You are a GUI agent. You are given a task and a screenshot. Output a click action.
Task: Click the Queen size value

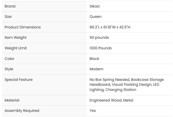[x=95, y=17]
